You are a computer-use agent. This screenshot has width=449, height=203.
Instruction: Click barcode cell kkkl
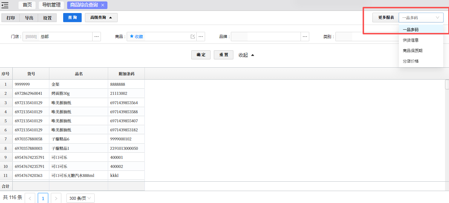(x=126, y=175)
